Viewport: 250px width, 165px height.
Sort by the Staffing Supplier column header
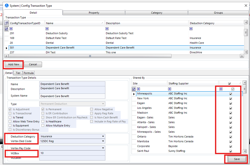pos(193,83)
